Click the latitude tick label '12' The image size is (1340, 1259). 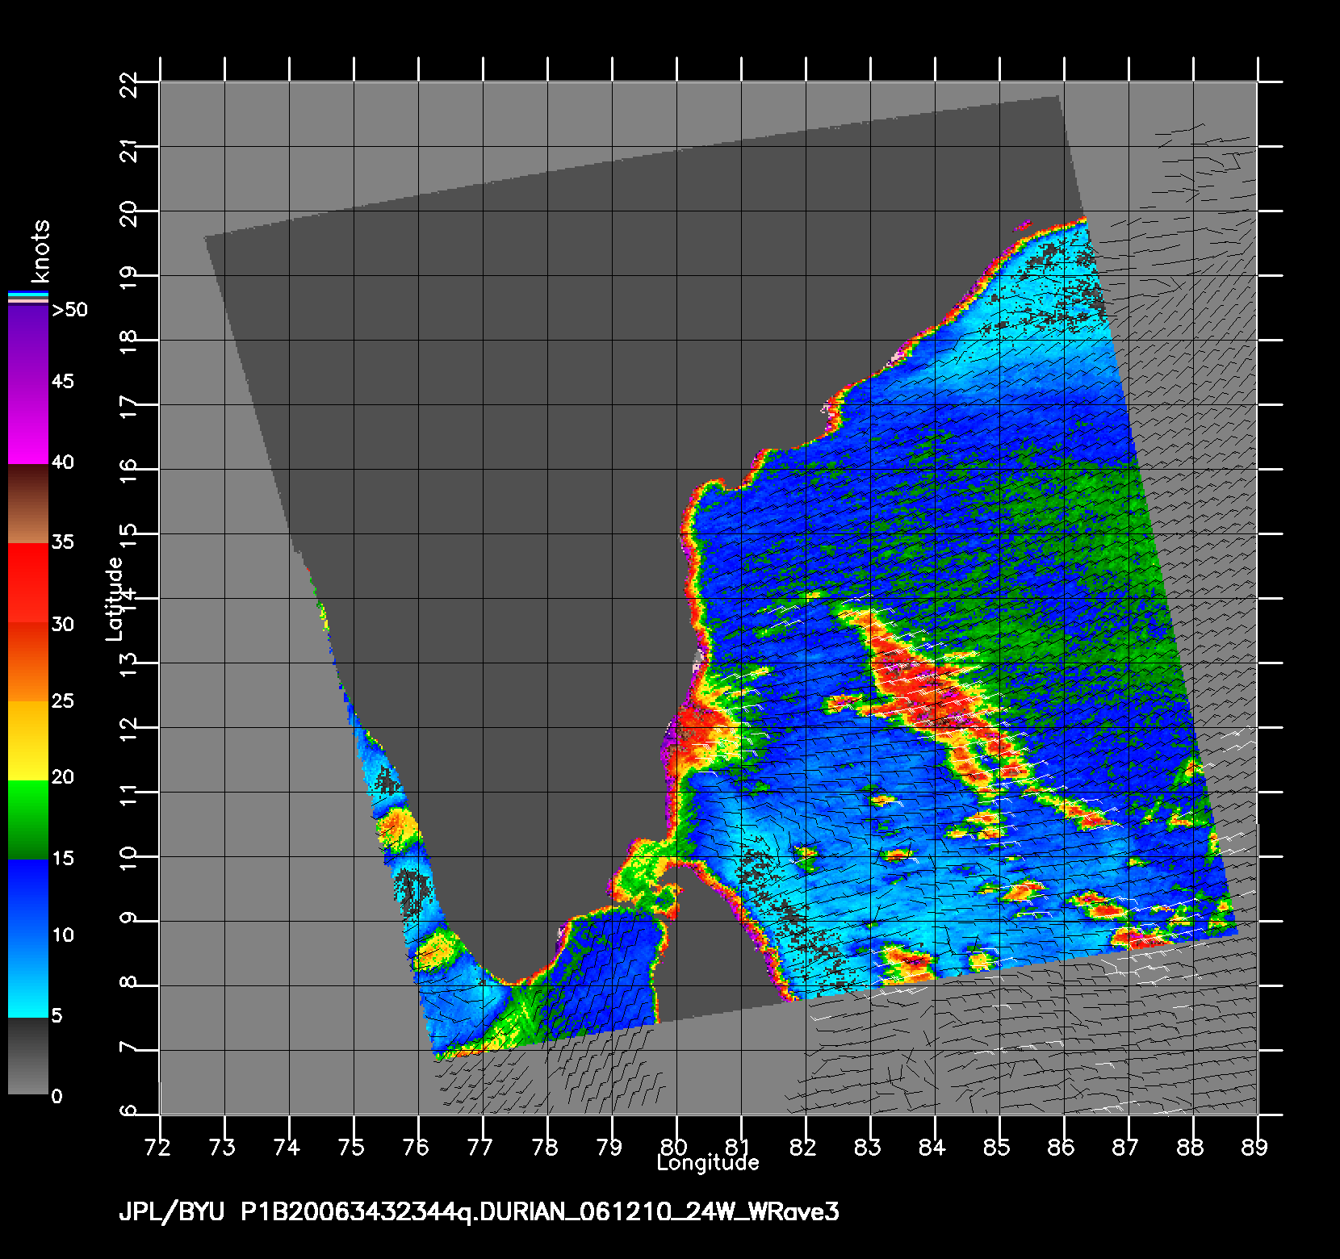[130, 729]
